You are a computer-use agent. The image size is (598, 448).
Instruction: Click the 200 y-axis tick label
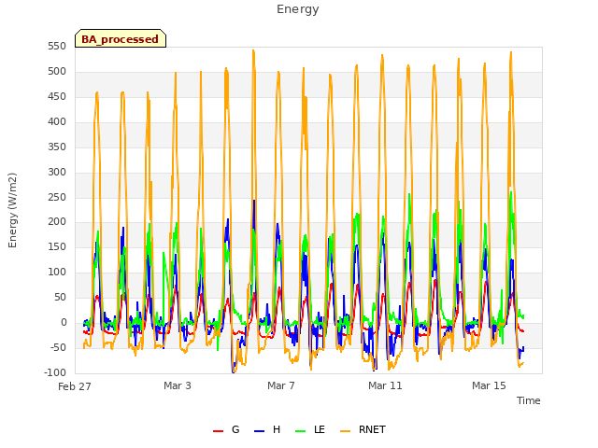click(x=57, y=222)
